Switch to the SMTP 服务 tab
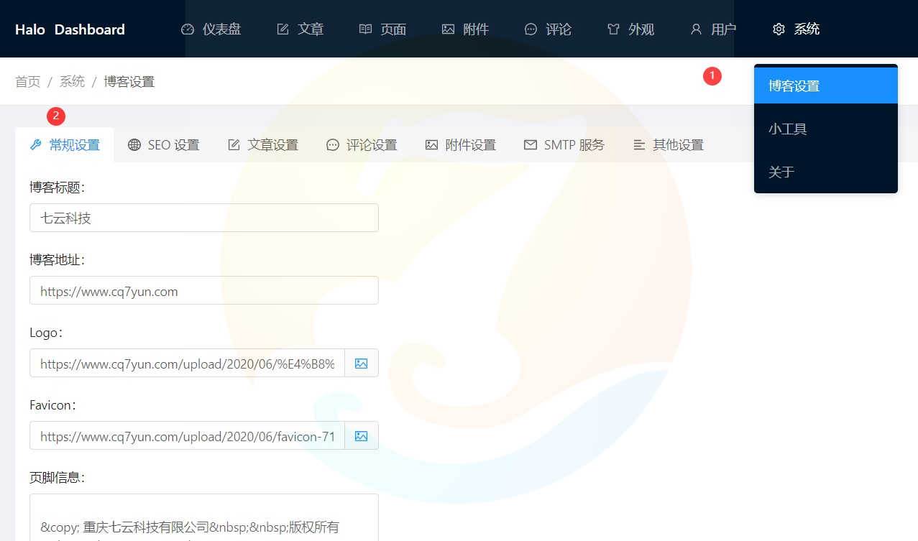 (x=564, y=145)
